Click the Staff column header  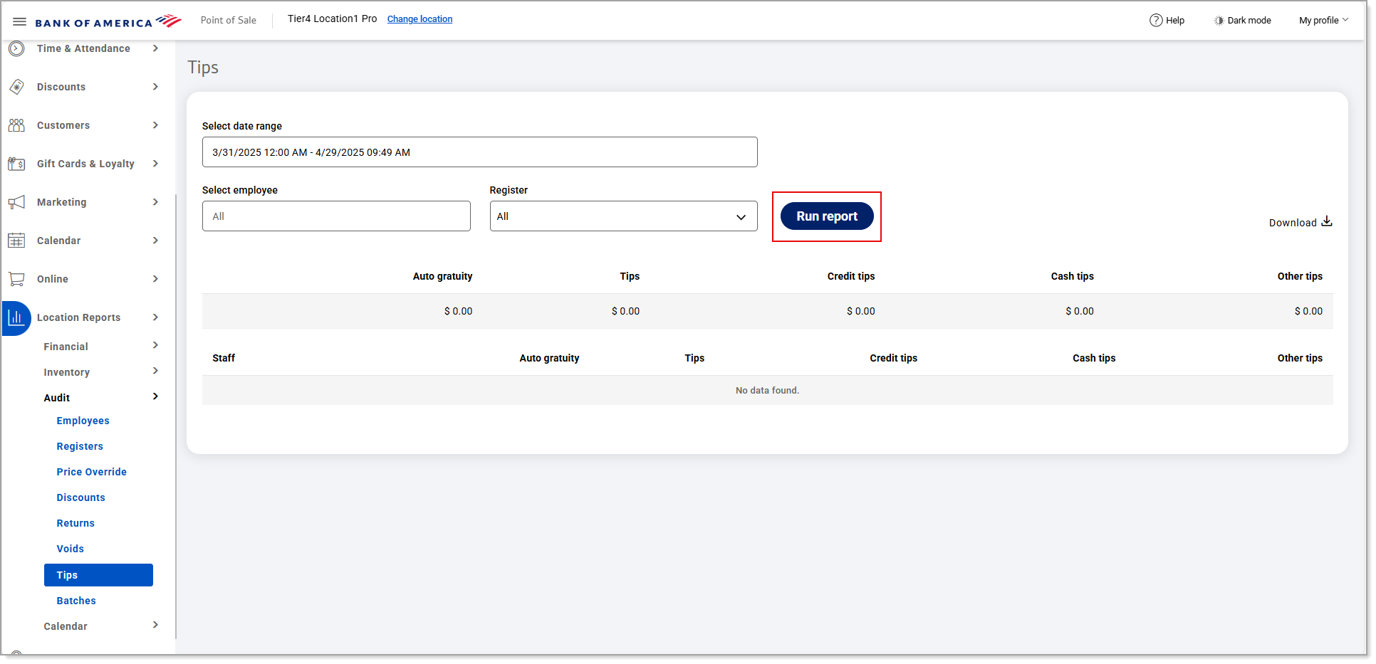coord(224,358)
